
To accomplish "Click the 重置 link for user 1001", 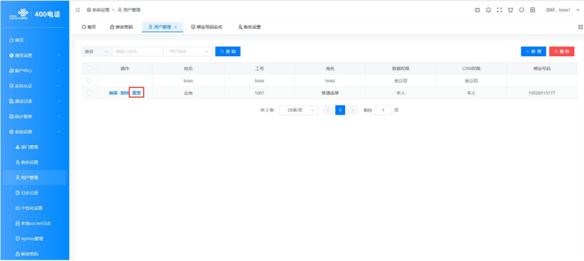I will [x=136, y=93].
